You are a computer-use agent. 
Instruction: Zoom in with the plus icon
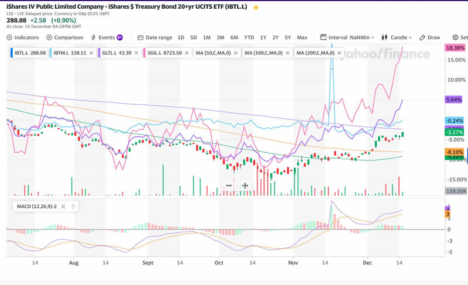coord(245,186)
